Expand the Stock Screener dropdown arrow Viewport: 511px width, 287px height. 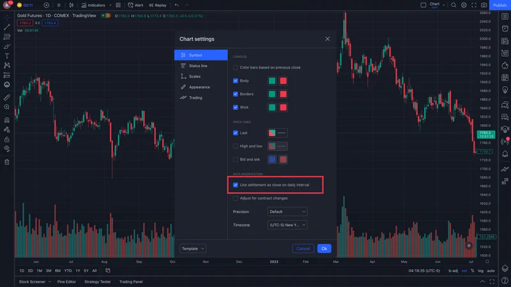coord(50,282)
